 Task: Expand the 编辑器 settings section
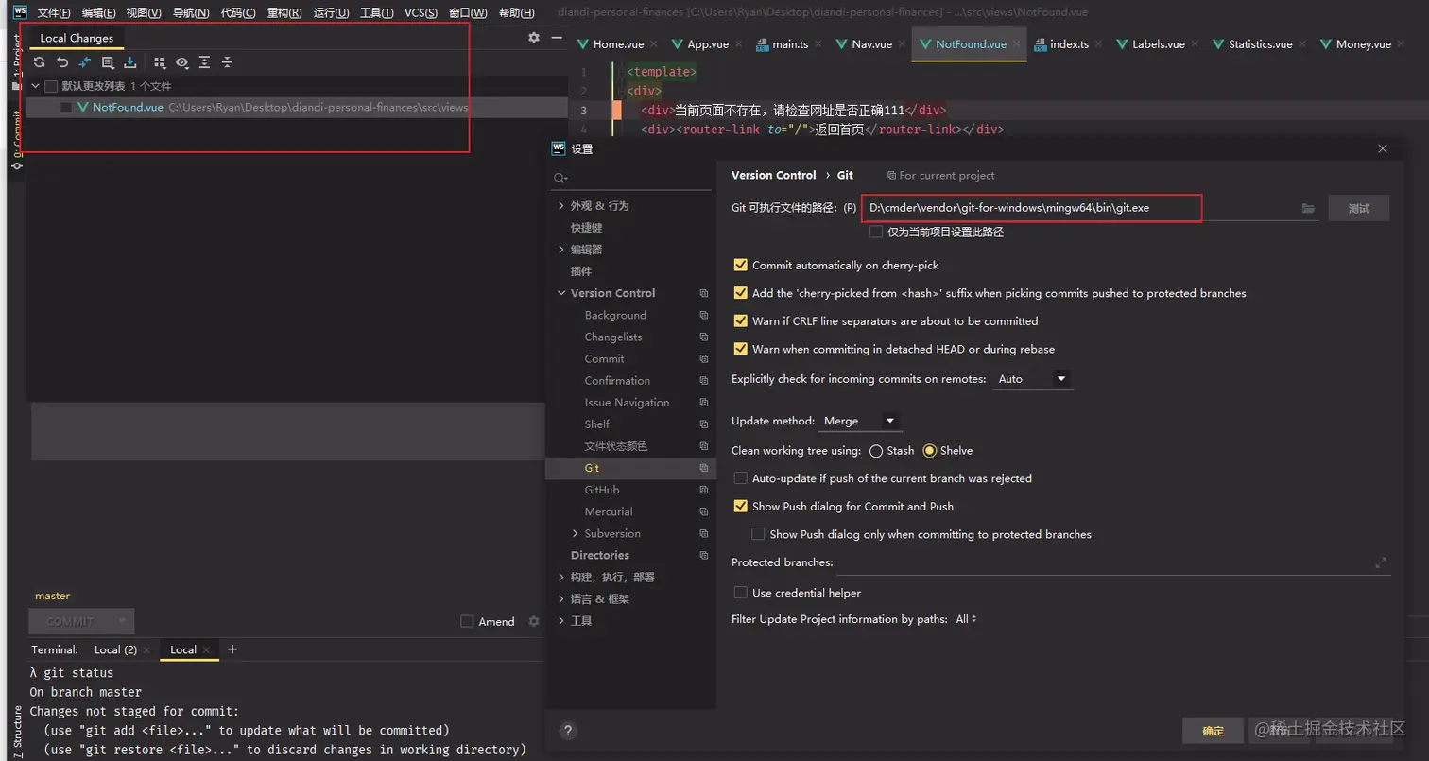562,250
